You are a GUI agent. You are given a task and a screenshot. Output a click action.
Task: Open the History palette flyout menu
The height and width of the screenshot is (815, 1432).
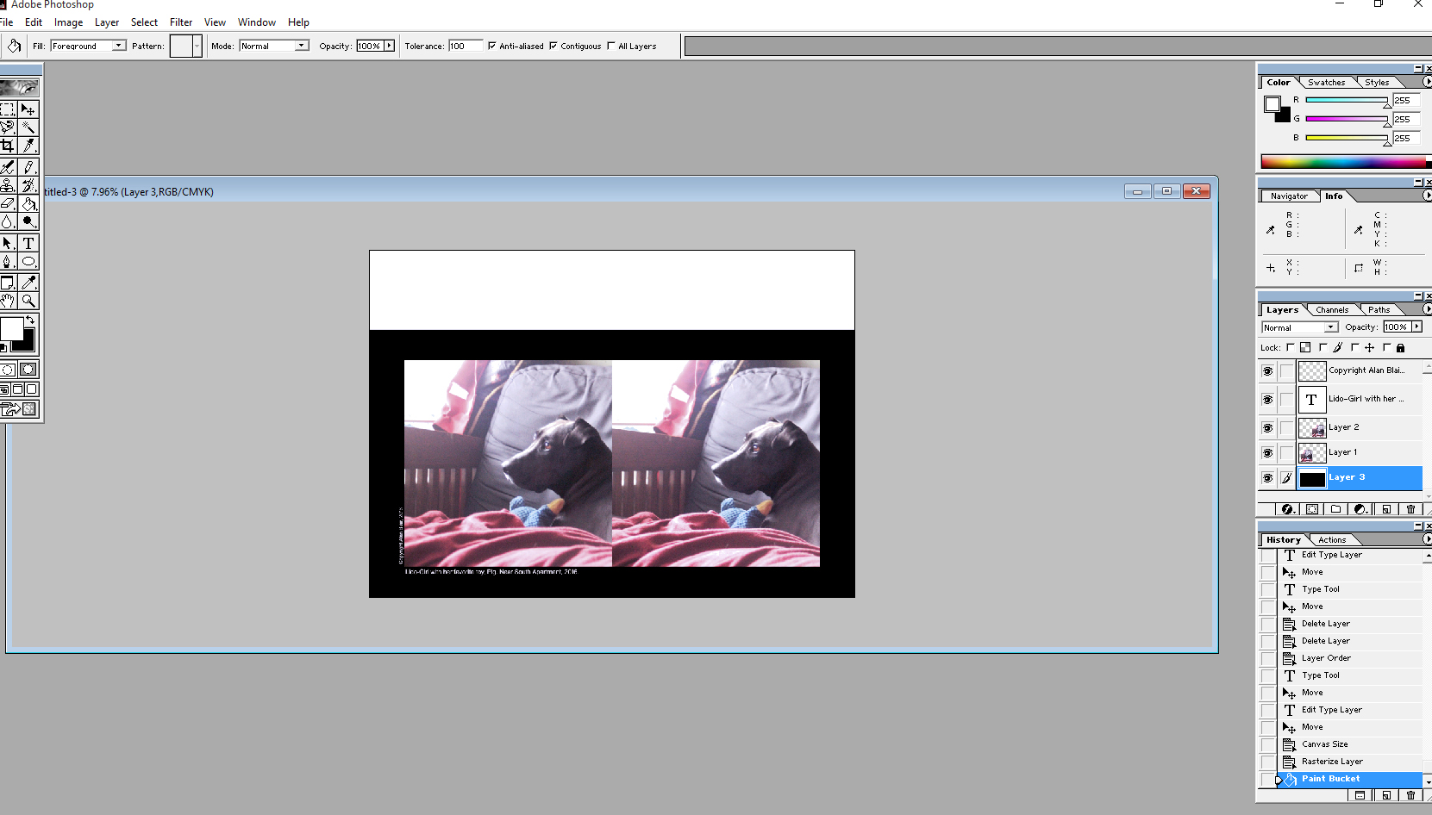(1427, 539)
